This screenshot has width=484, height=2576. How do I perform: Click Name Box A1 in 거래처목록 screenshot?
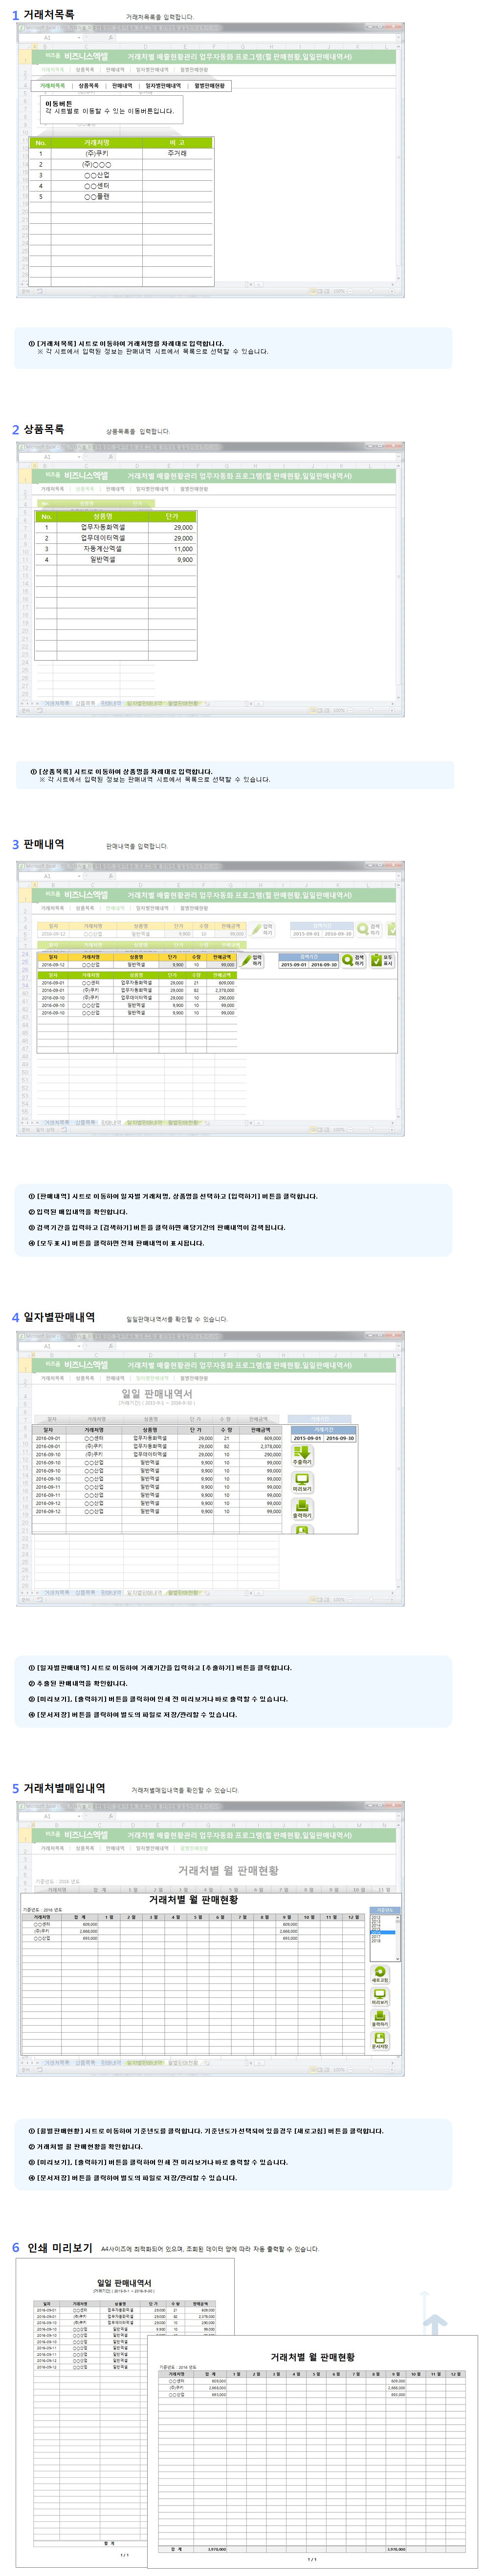47,37
